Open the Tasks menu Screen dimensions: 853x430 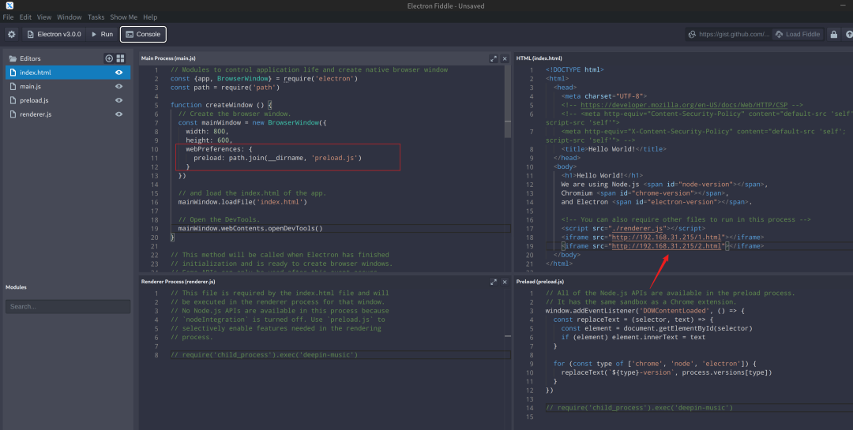96,17
